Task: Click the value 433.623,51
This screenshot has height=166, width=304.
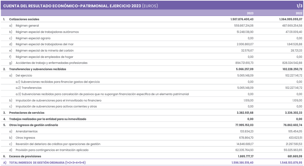Action: pyautogui.click(x=295, y=138)
